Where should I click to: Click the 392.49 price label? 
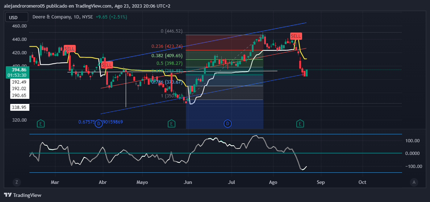click(19, 82)
